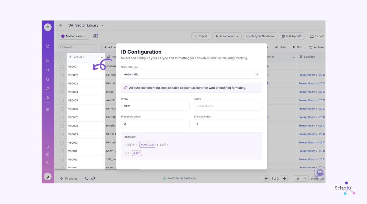Screen dimensions: 367x204
Task: Click the apps grid icon in the sidebar
Action: click(47, 109)
